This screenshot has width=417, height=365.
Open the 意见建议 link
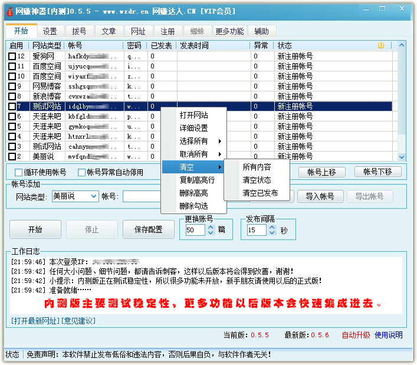click(78, 321)
